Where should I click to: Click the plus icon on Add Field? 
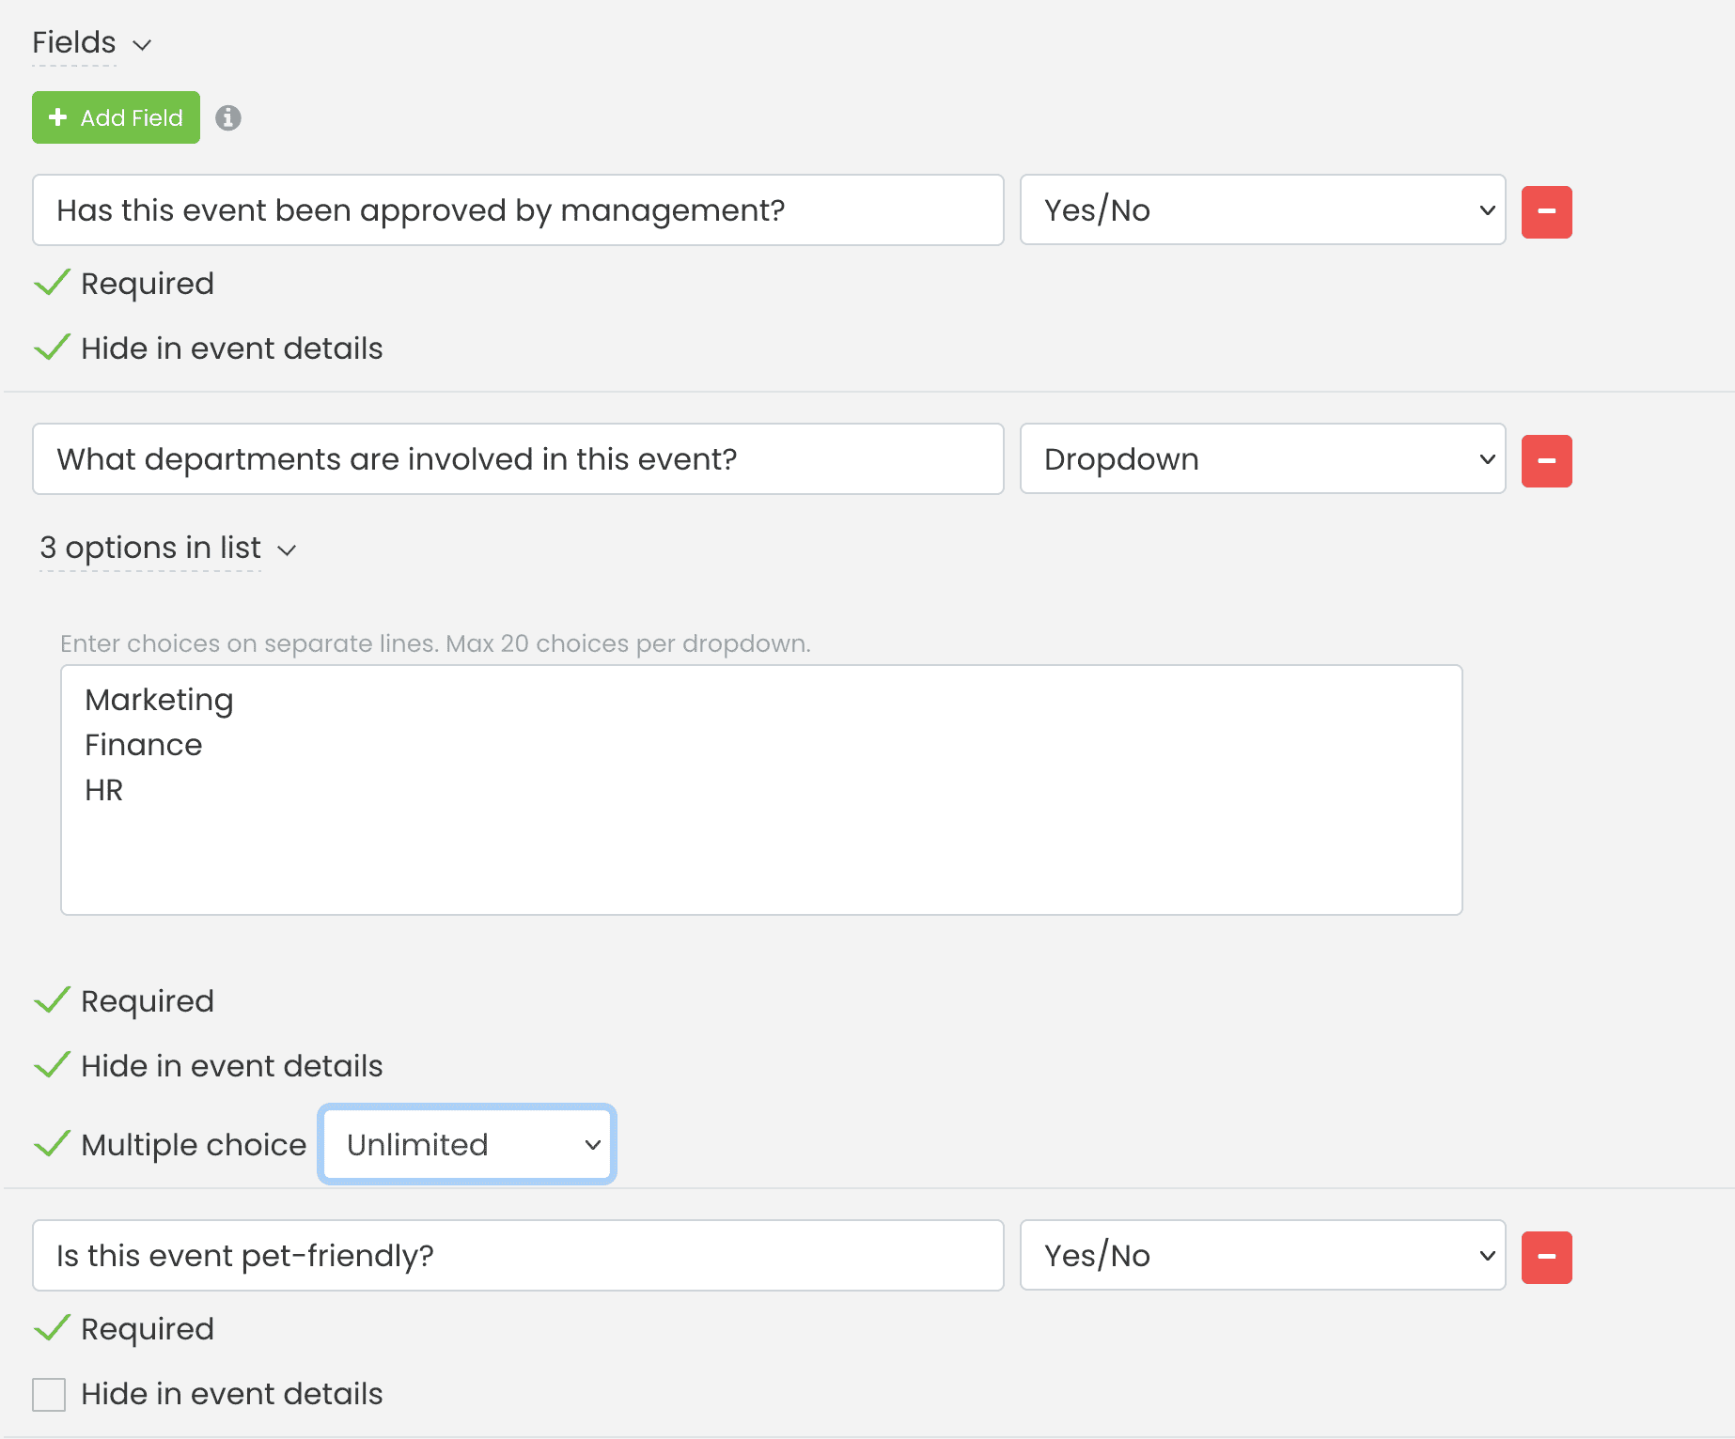pos(59,117)
